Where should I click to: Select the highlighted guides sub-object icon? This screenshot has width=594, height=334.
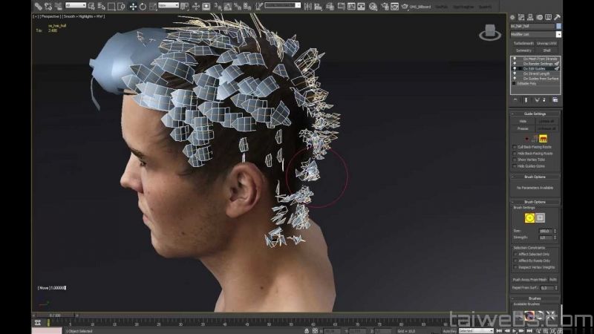544,138
